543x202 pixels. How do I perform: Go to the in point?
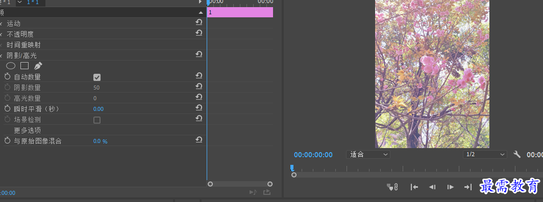coord(414,187)
